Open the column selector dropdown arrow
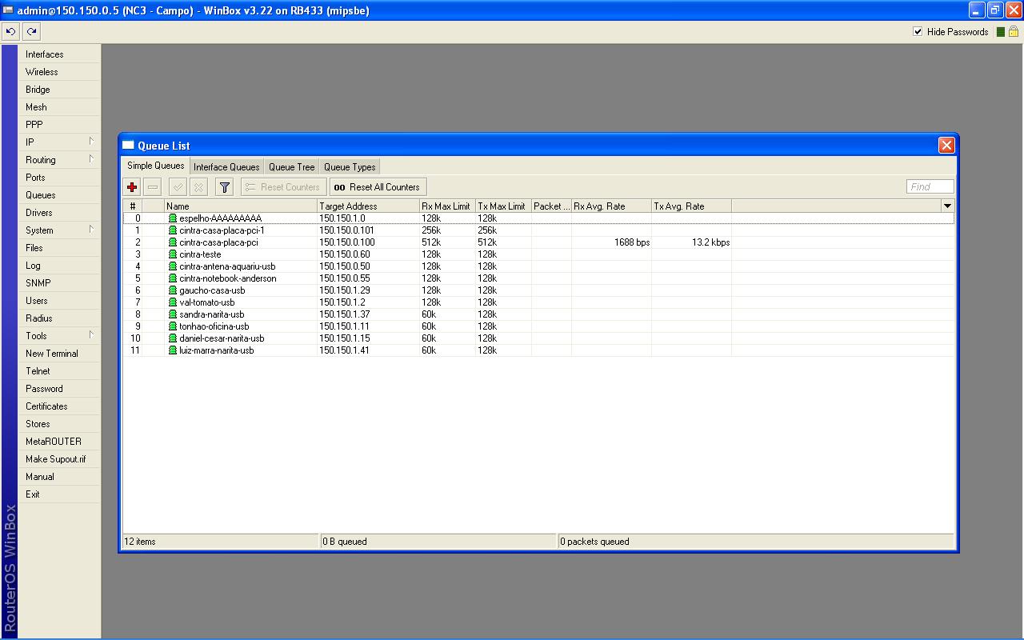1024x640 pixels. click(947, 206)
